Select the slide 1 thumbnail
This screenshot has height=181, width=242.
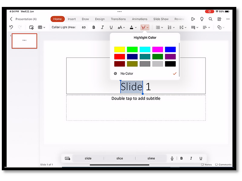25,41
